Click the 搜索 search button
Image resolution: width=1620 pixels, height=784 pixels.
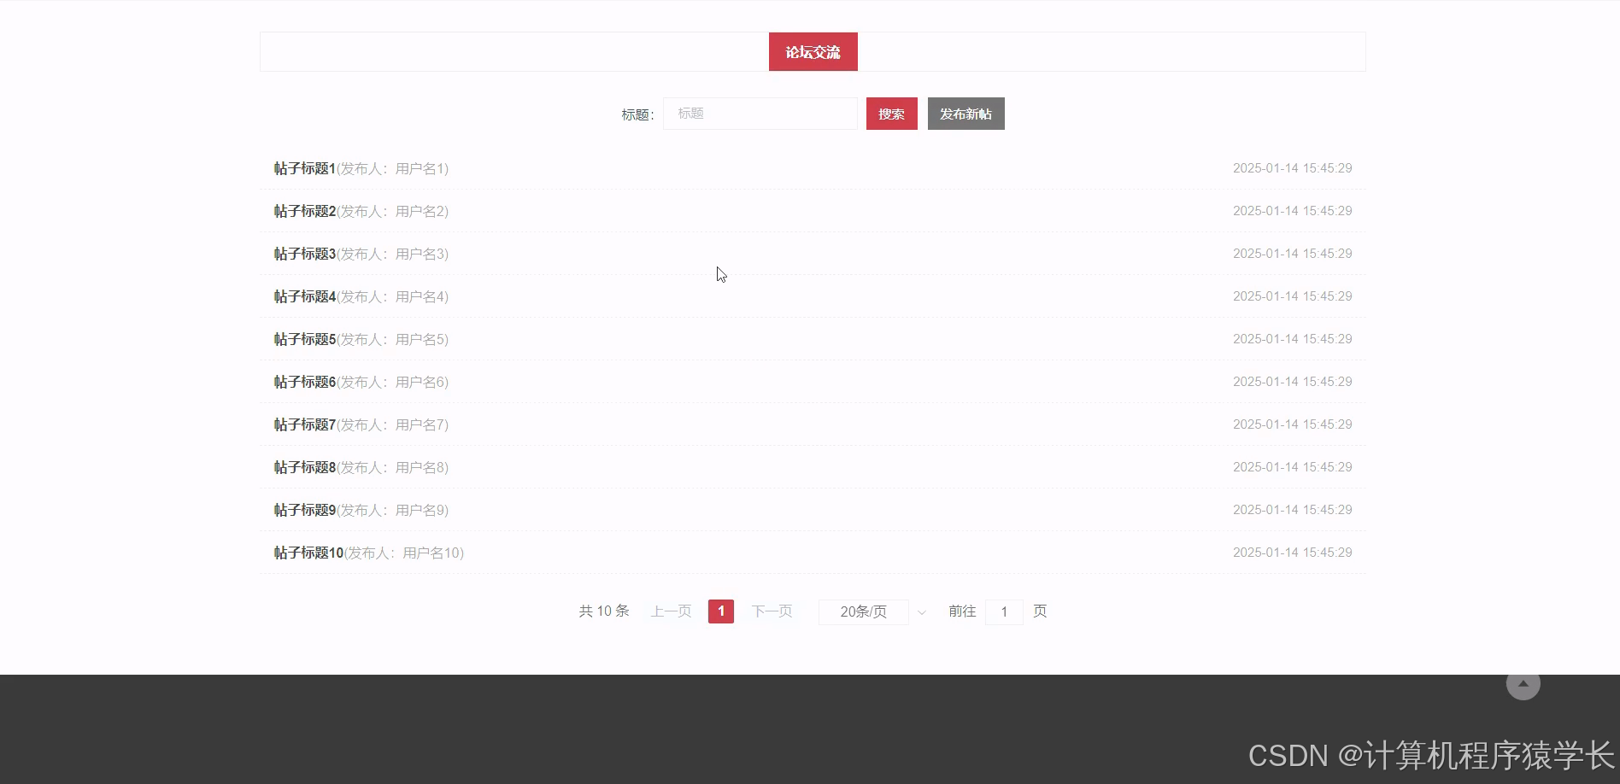point(891,113)
